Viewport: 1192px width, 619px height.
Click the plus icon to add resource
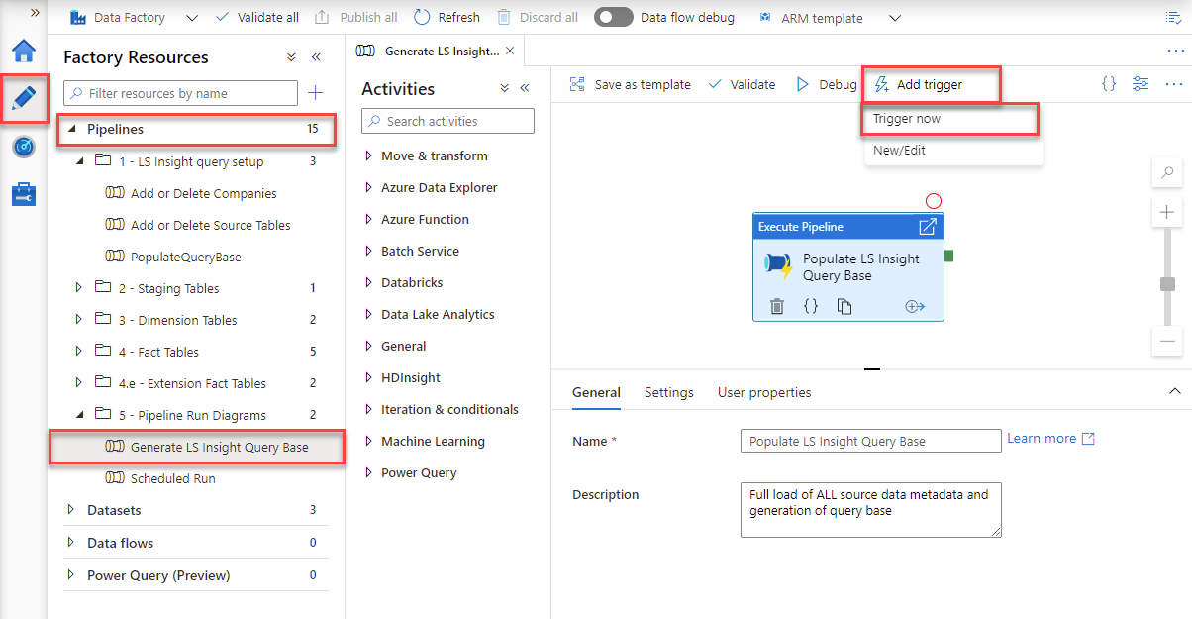[x=316, y=93]
